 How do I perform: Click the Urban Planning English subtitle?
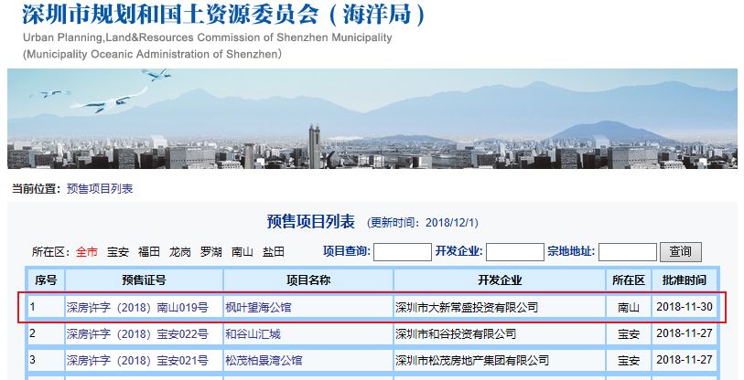click(x=208, y=37)
